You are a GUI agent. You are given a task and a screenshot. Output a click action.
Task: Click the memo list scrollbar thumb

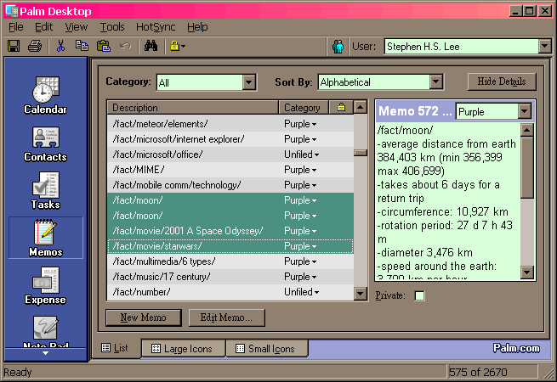[361, 153]
